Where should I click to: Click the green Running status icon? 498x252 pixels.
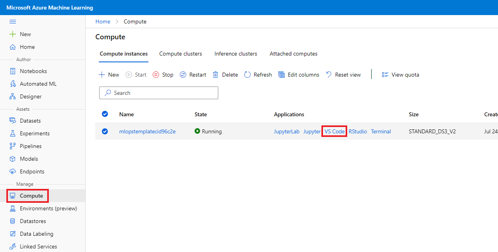click(197, 131)
